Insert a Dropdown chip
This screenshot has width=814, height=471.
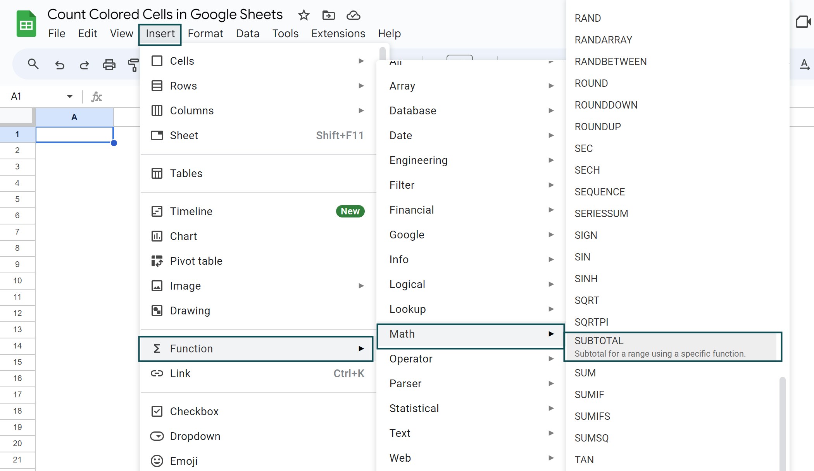pos(258,436)
